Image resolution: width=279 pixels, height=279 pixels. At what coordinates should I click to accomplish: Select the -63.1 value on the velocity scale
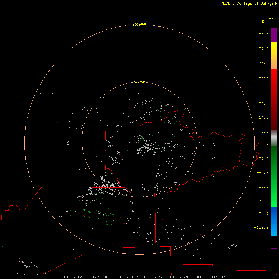pos(263,186)
